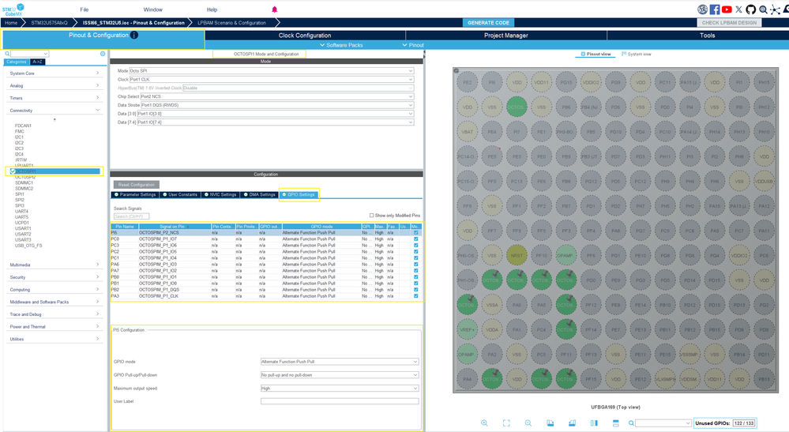
Task: Open the Facebook icon link
Action: 715,9
